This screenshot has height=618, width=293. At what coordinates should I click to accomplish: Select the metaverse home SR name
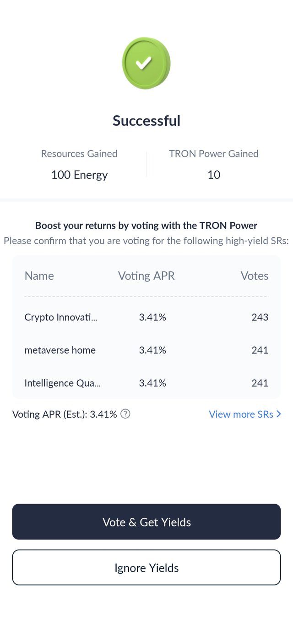coord(60,350)
